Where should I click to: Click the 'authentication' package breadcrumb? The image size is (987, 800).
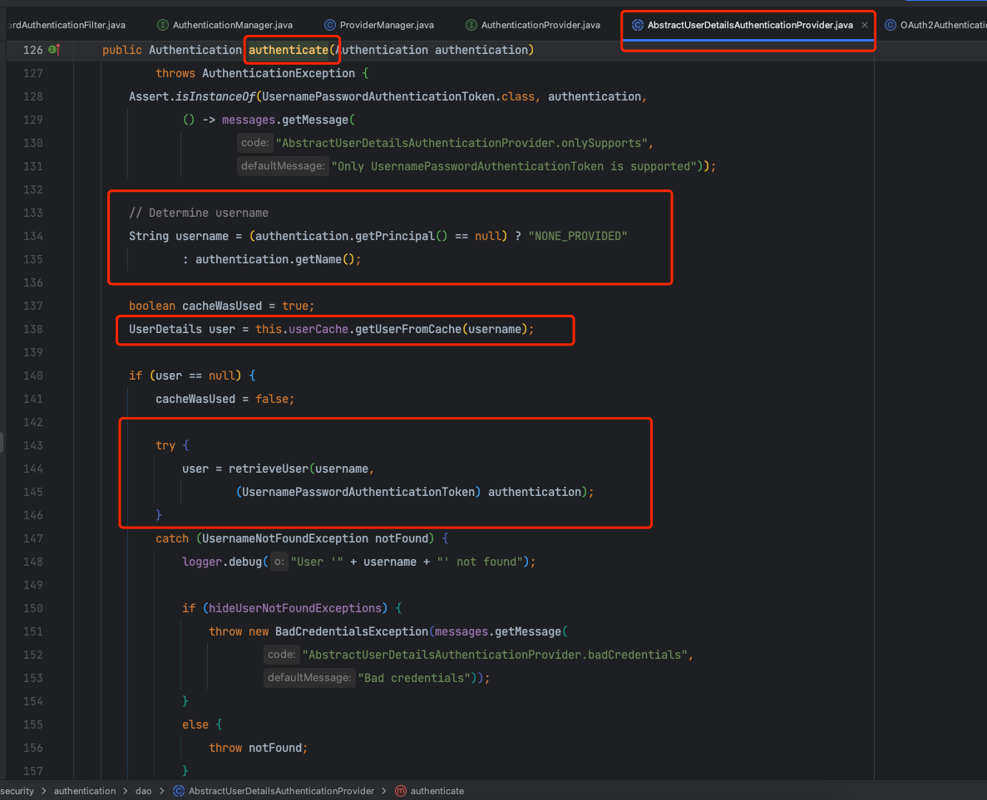[x=85, y=791]
